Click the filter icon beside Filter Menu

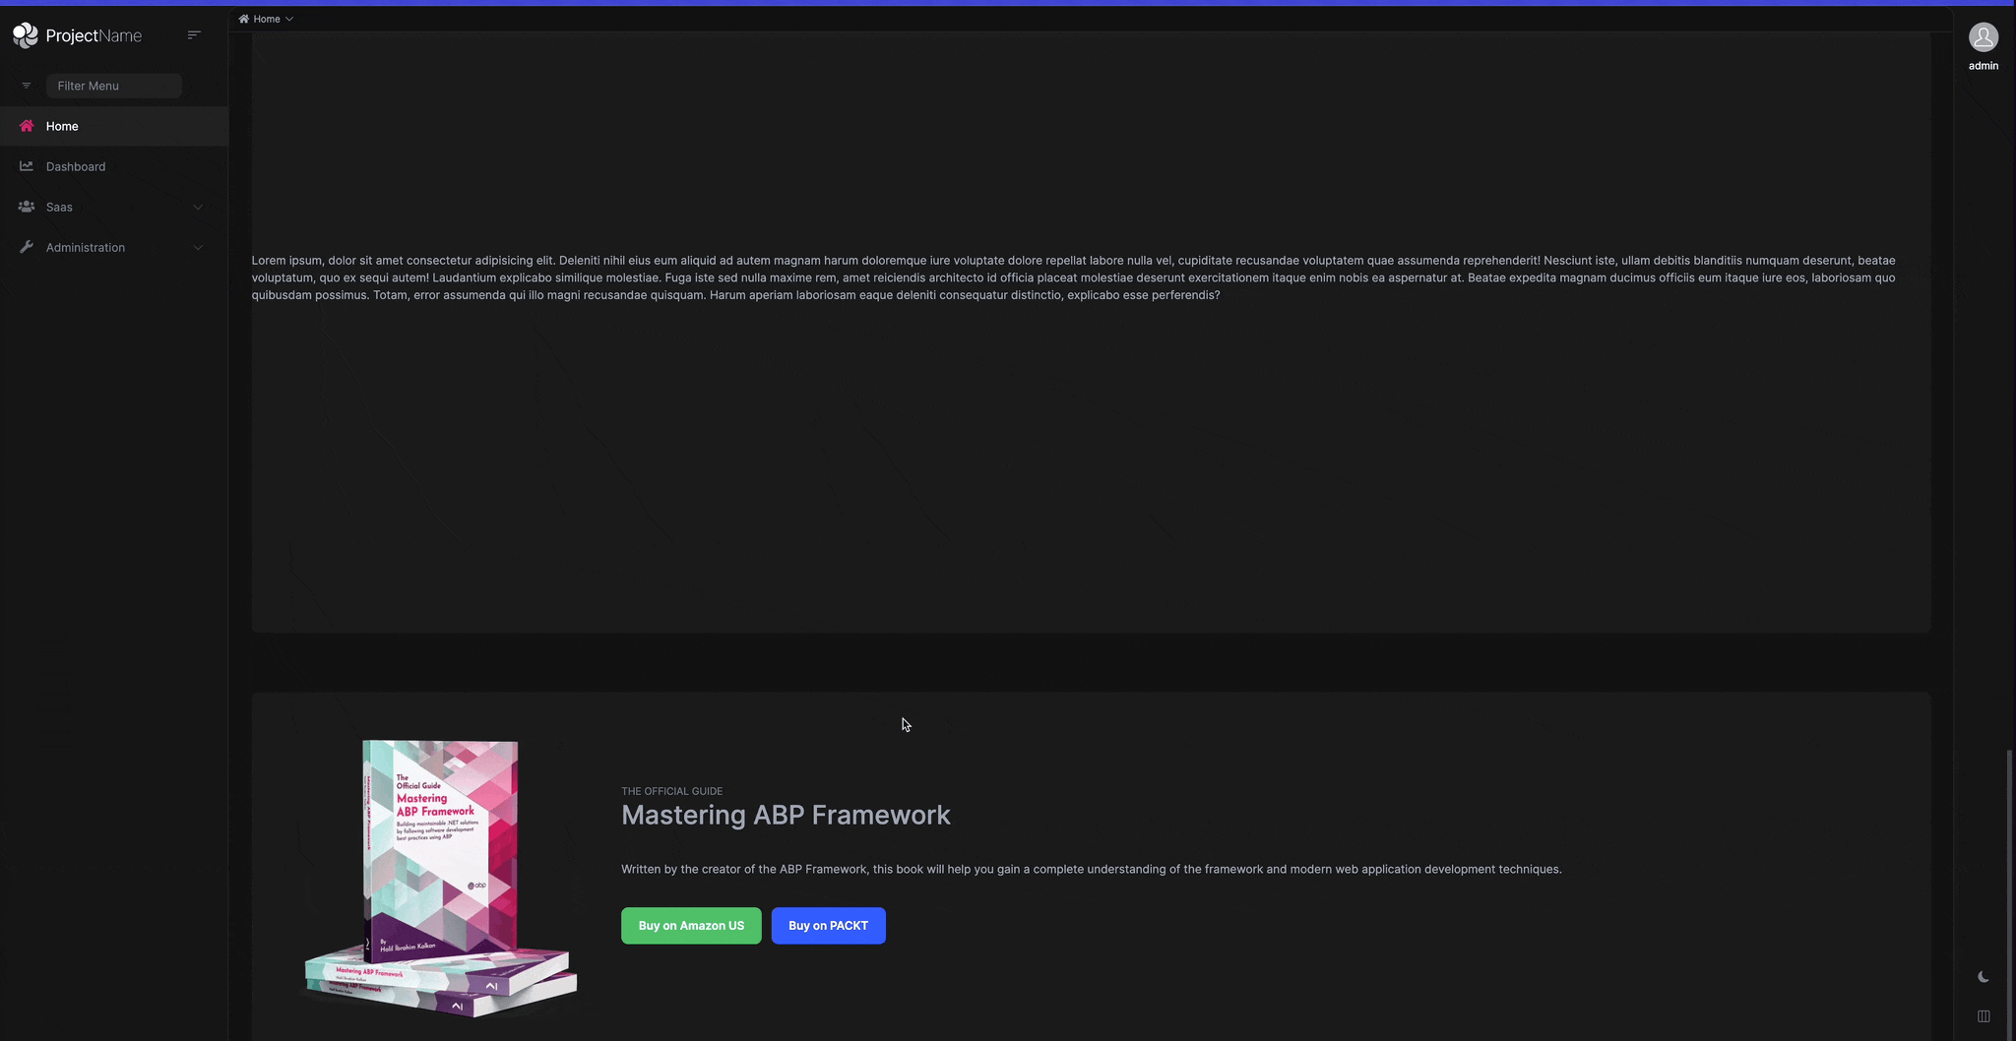tap(27, 86)
